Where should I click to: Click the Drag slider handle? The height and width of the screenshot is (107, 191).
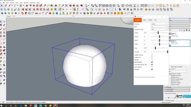(x=155, y=48)
